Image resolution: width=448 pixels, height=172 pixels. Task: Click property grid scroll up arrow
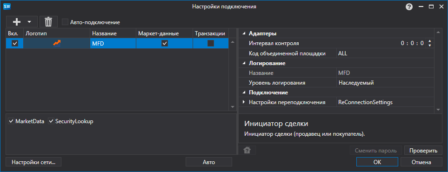[438, 32]
